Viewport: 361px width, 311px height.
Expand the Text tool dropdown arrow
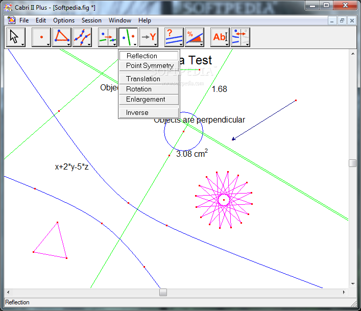coord(227,44)
